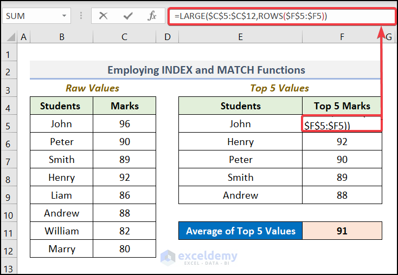The width and height of the screenshot is (398, 275).
Task: Select column E header
Action: point(240,37)
